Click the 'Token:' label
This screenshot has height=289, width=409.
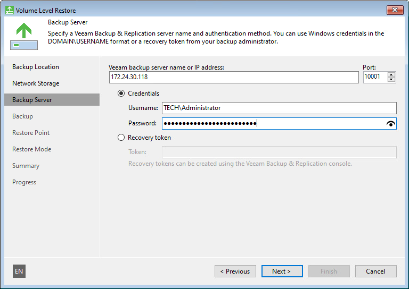[x=137, y=151]
